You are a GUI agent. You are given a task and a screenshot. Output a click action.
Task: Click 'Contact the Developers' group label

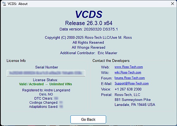[111, 61]
